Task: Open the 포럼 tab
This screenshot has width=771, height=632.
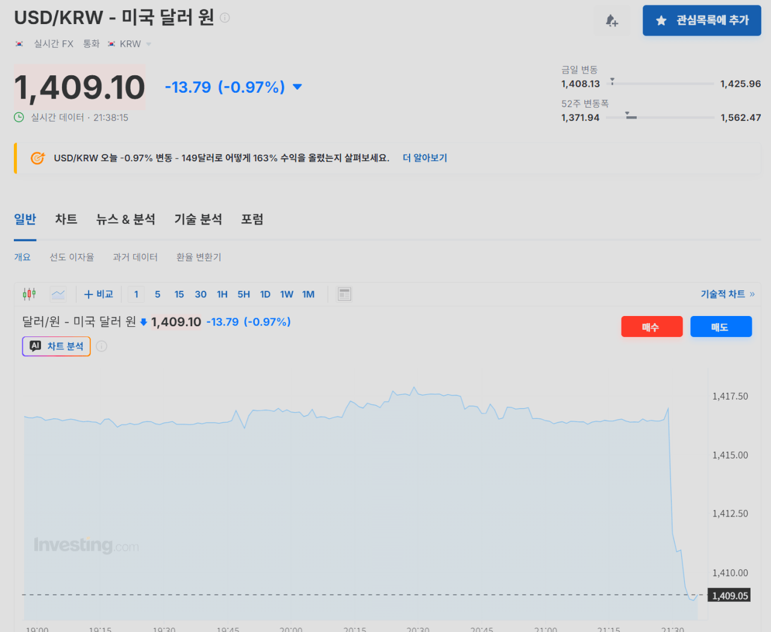Action: pyautogui.click(x=252, y=219)
